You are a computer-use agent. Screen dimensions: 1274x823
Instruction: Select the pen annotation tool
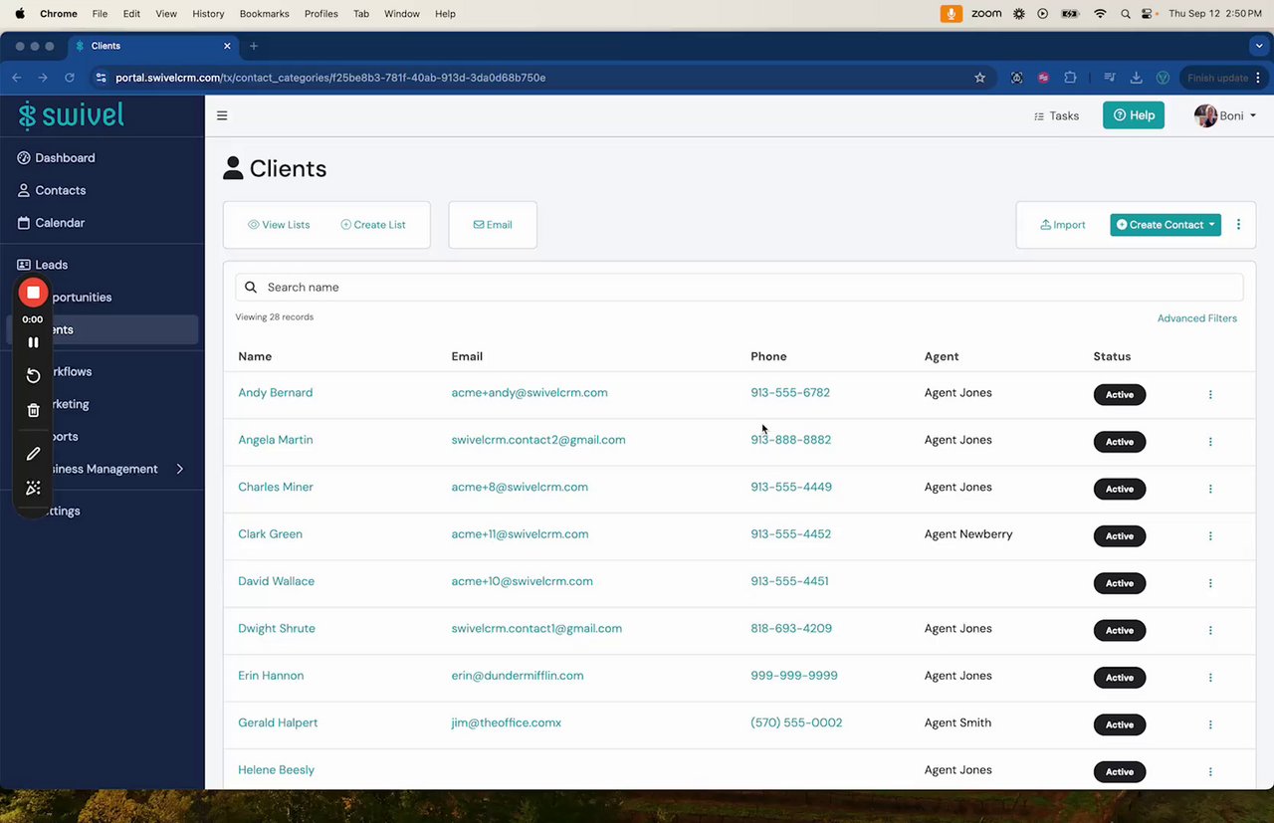(x=33, y=454)
